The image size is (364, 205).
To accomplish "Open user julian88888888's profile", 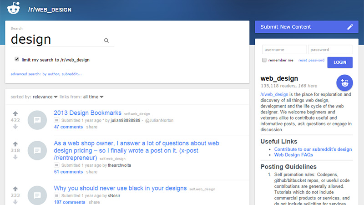I will click(126, 120).
